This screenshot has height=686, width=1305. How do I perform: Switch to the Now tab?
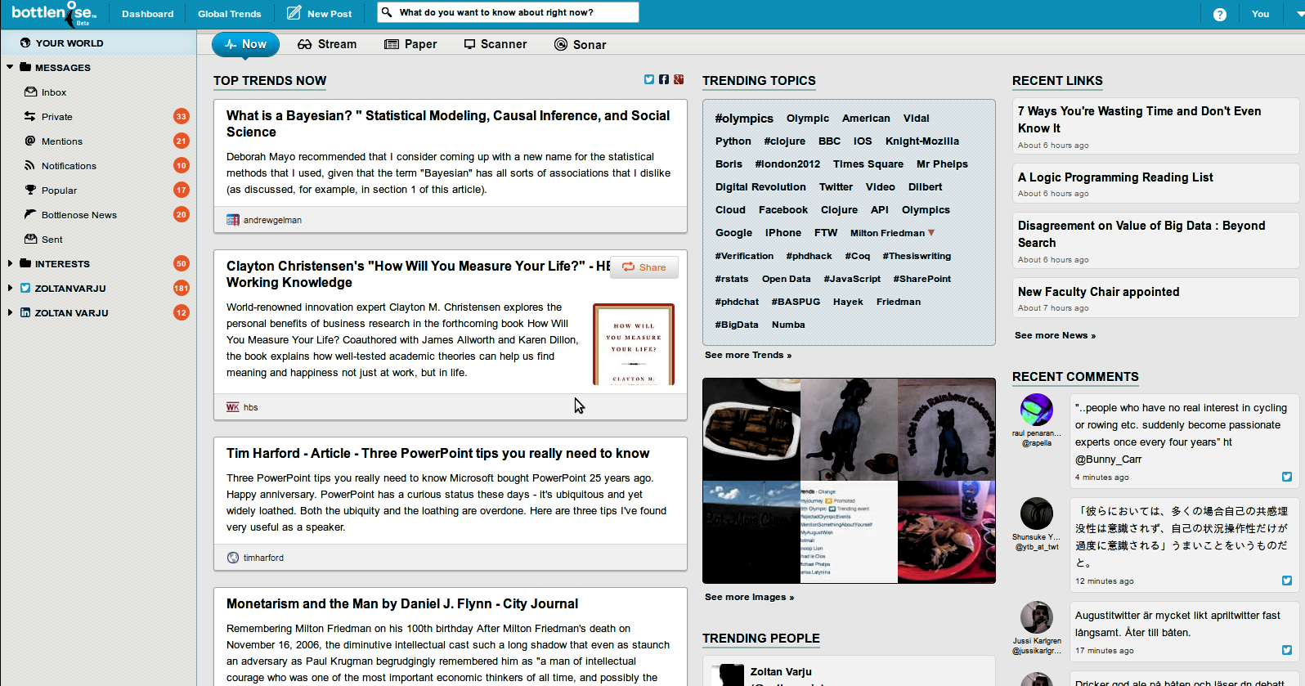pos(245,44)
